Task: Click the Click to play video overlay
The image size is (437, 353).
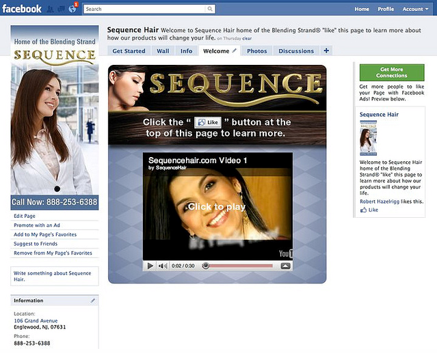Action: pos(217,207)
